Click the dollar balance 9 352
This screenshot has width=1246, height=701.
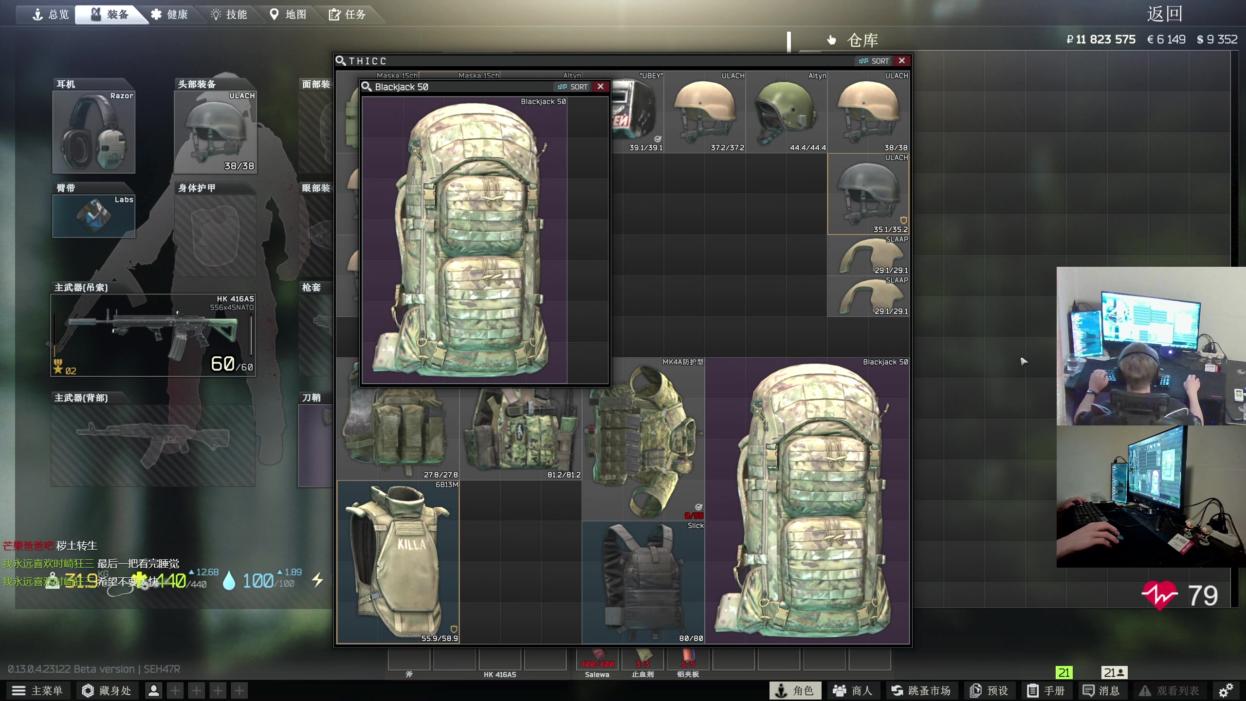1217,39
